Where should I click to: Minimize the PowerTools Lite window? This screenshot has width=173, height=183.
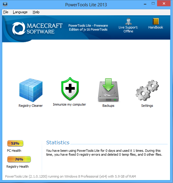point(145,4)
